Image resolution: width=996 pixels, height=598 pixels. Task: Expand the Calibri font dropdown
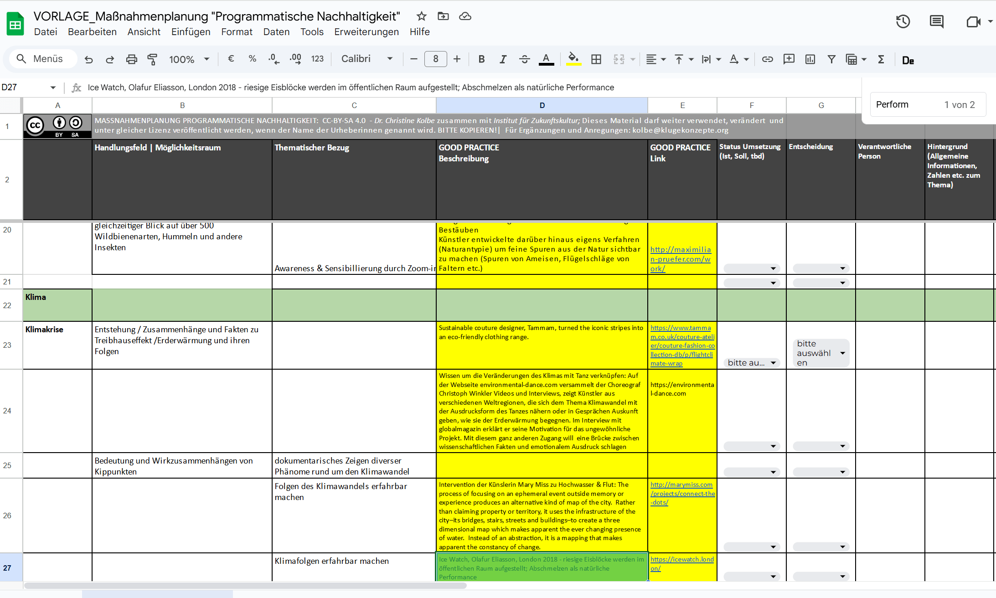click(367, 59)
